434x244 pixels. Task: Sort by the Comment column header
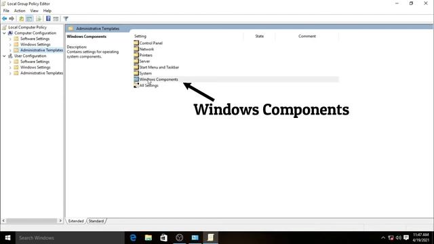(307, 36)
